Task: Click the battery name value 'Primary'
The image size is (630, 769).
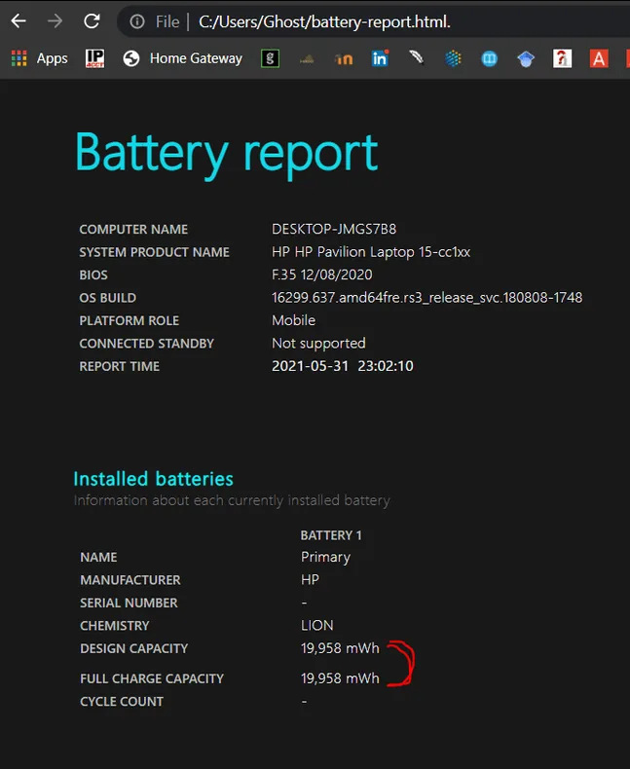Action: click(325, 557)
